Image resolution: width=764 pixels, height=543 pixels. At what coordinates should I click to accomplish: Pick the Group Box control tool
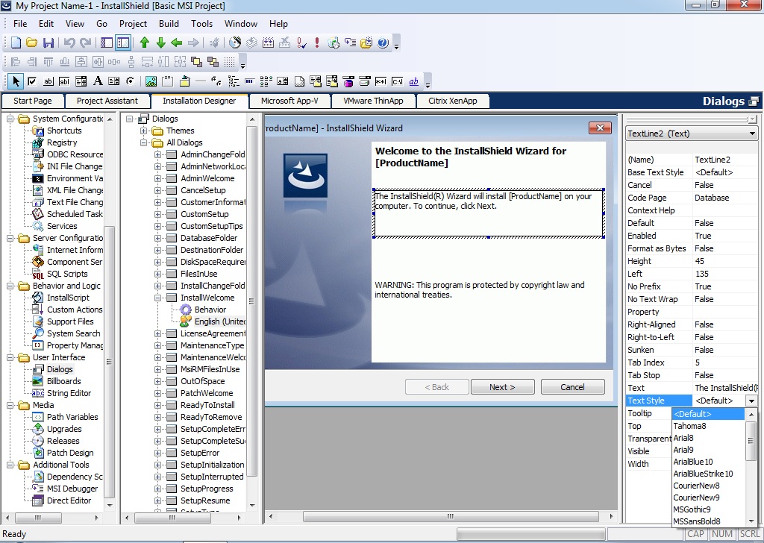pyautogui.click(x=168, y=81)
